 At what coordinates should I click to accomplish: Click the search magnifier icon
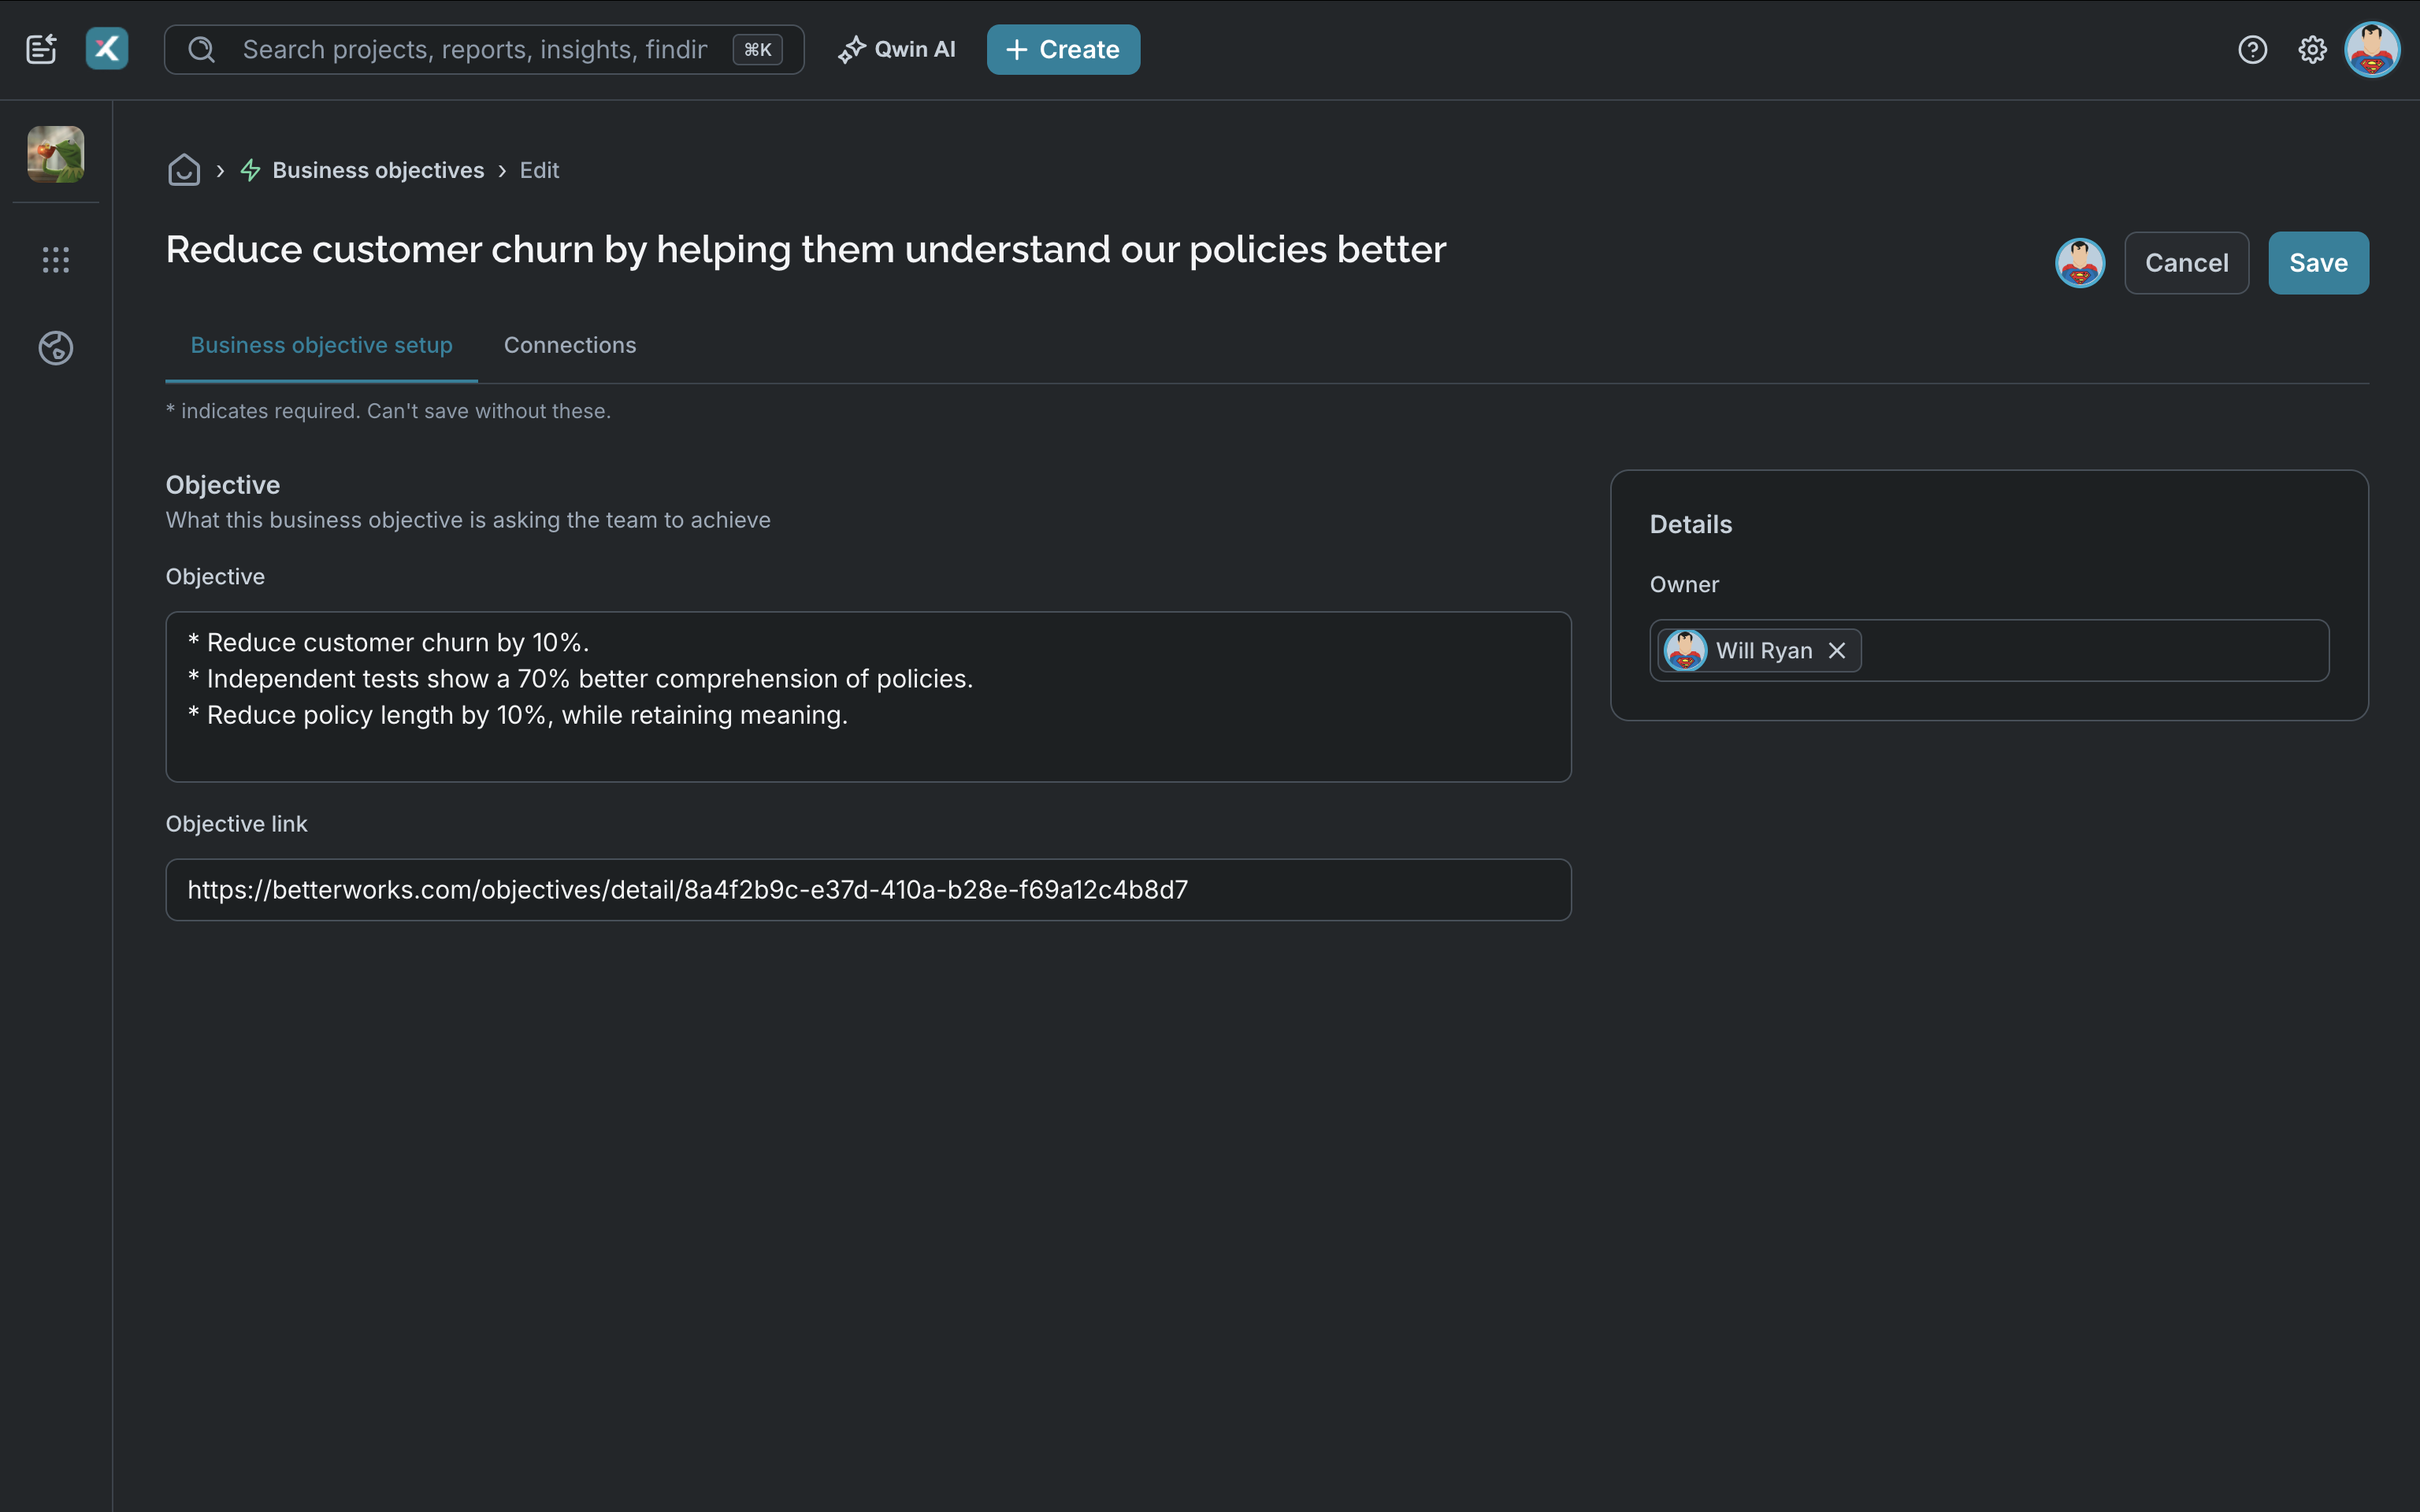(x=202, y=49)
